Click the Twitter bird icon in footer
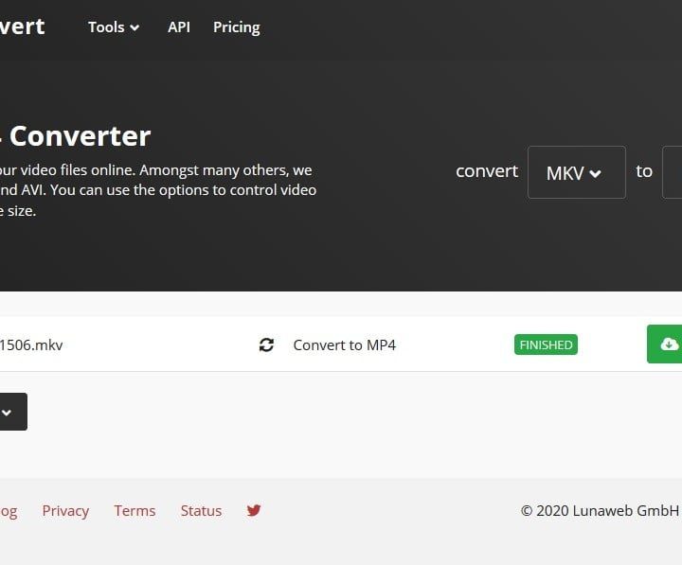 click(254, 510)
